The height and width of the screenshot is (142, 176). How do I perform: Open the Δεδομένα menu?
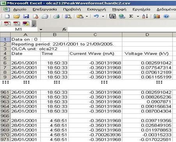click(x=166, y=9)
